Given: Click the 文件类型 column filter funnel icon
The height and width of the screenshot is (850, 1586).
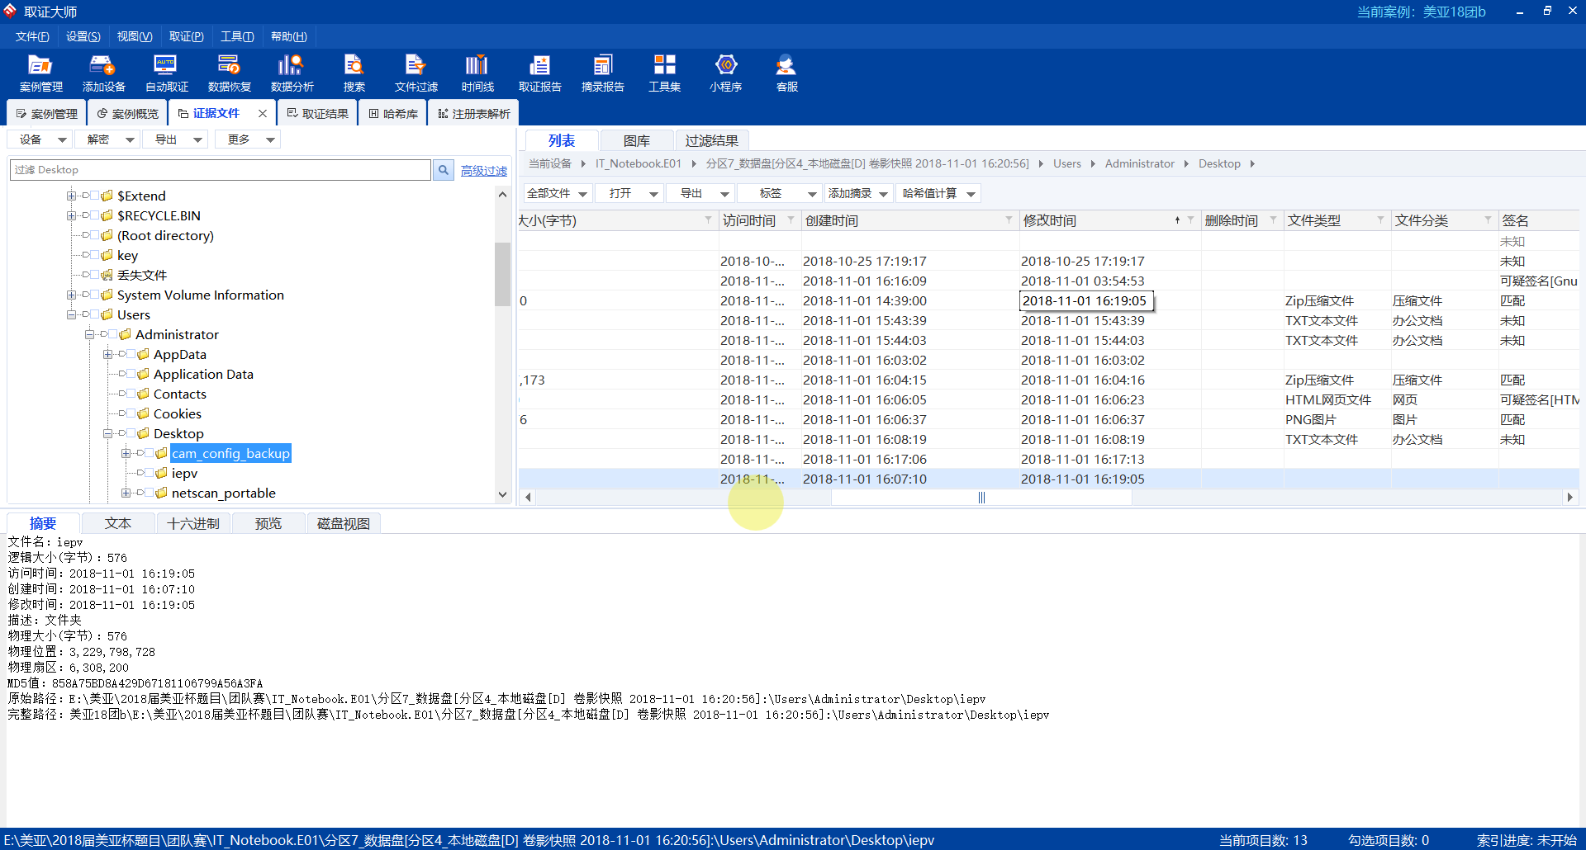Looking at the screenshot, I should pyautogui.click(x=1380, y=220).
